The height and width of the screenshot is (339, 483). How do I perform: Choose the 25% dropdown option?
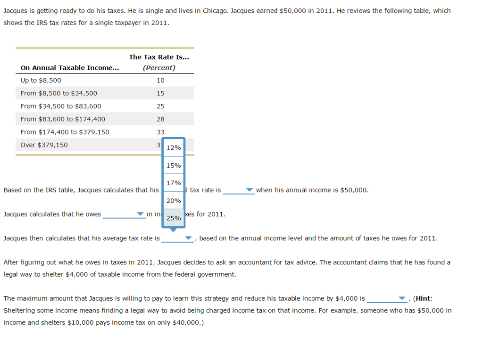pyautogui.click(x=174, y=218)
